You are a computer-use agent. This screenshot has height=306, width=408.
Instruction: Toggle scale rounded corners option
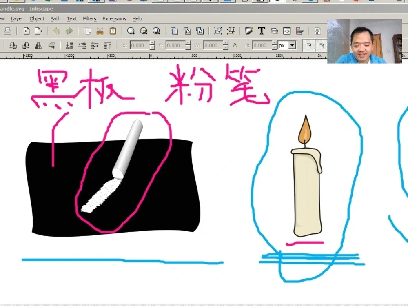click(322, 46)
